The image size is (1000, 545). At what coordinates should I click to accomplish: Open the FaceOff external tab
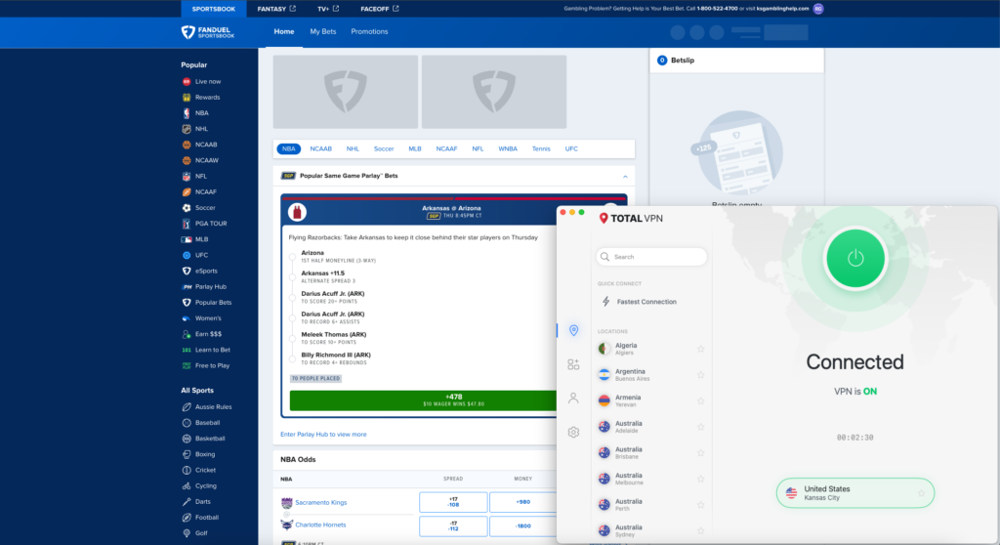tap(380, 9)
